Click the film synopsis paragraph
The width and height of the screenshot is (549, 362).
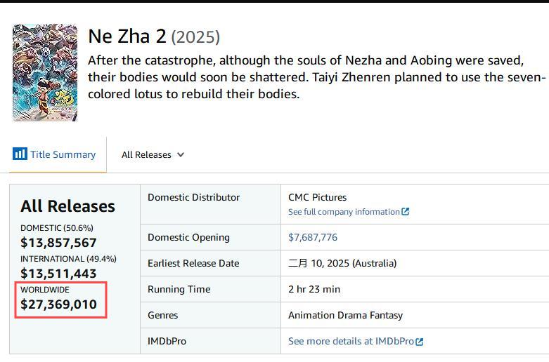point(317,77)
